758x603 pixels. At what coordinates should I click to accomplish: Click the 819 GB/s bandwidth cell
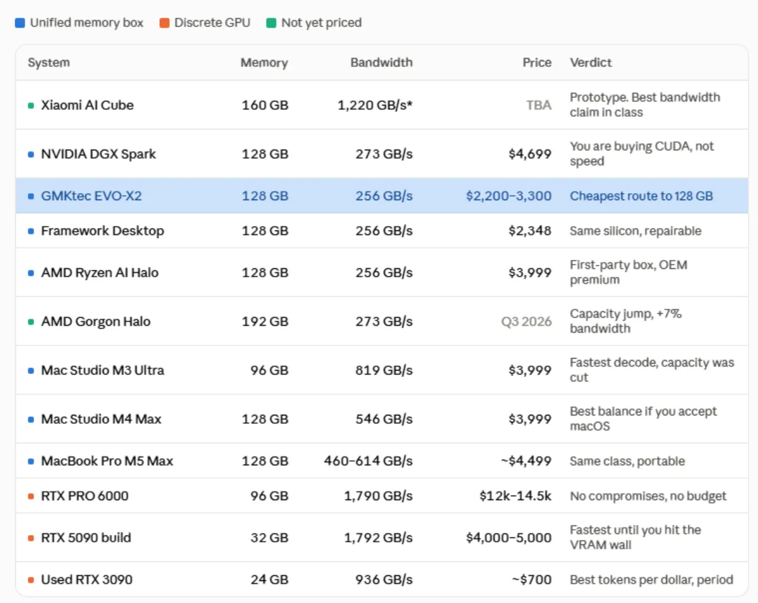point(384,370)
